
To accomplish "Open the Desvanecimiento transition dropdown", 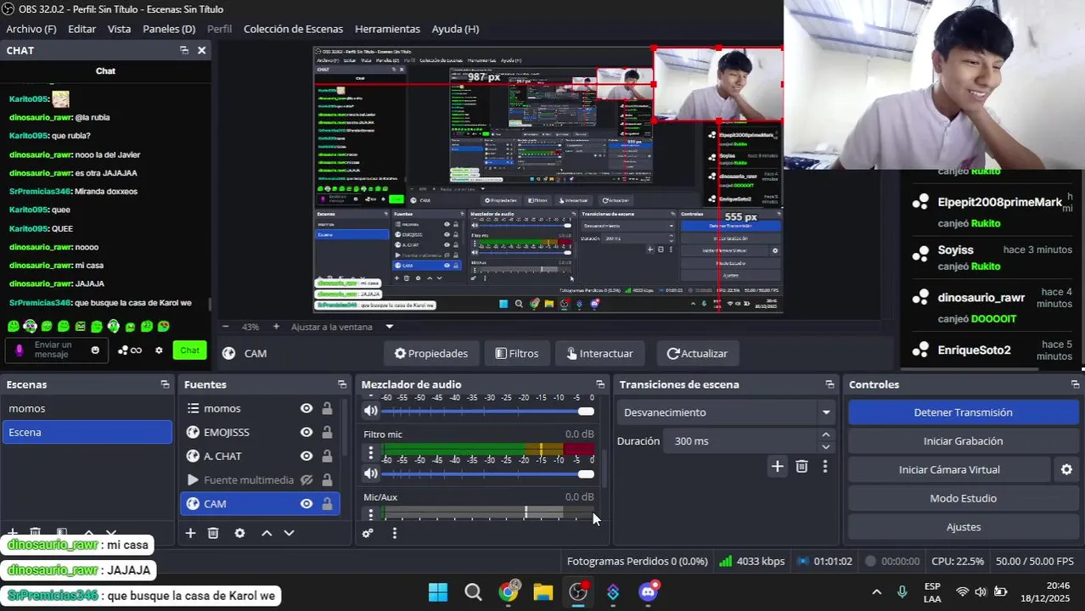I will point(728,412).
